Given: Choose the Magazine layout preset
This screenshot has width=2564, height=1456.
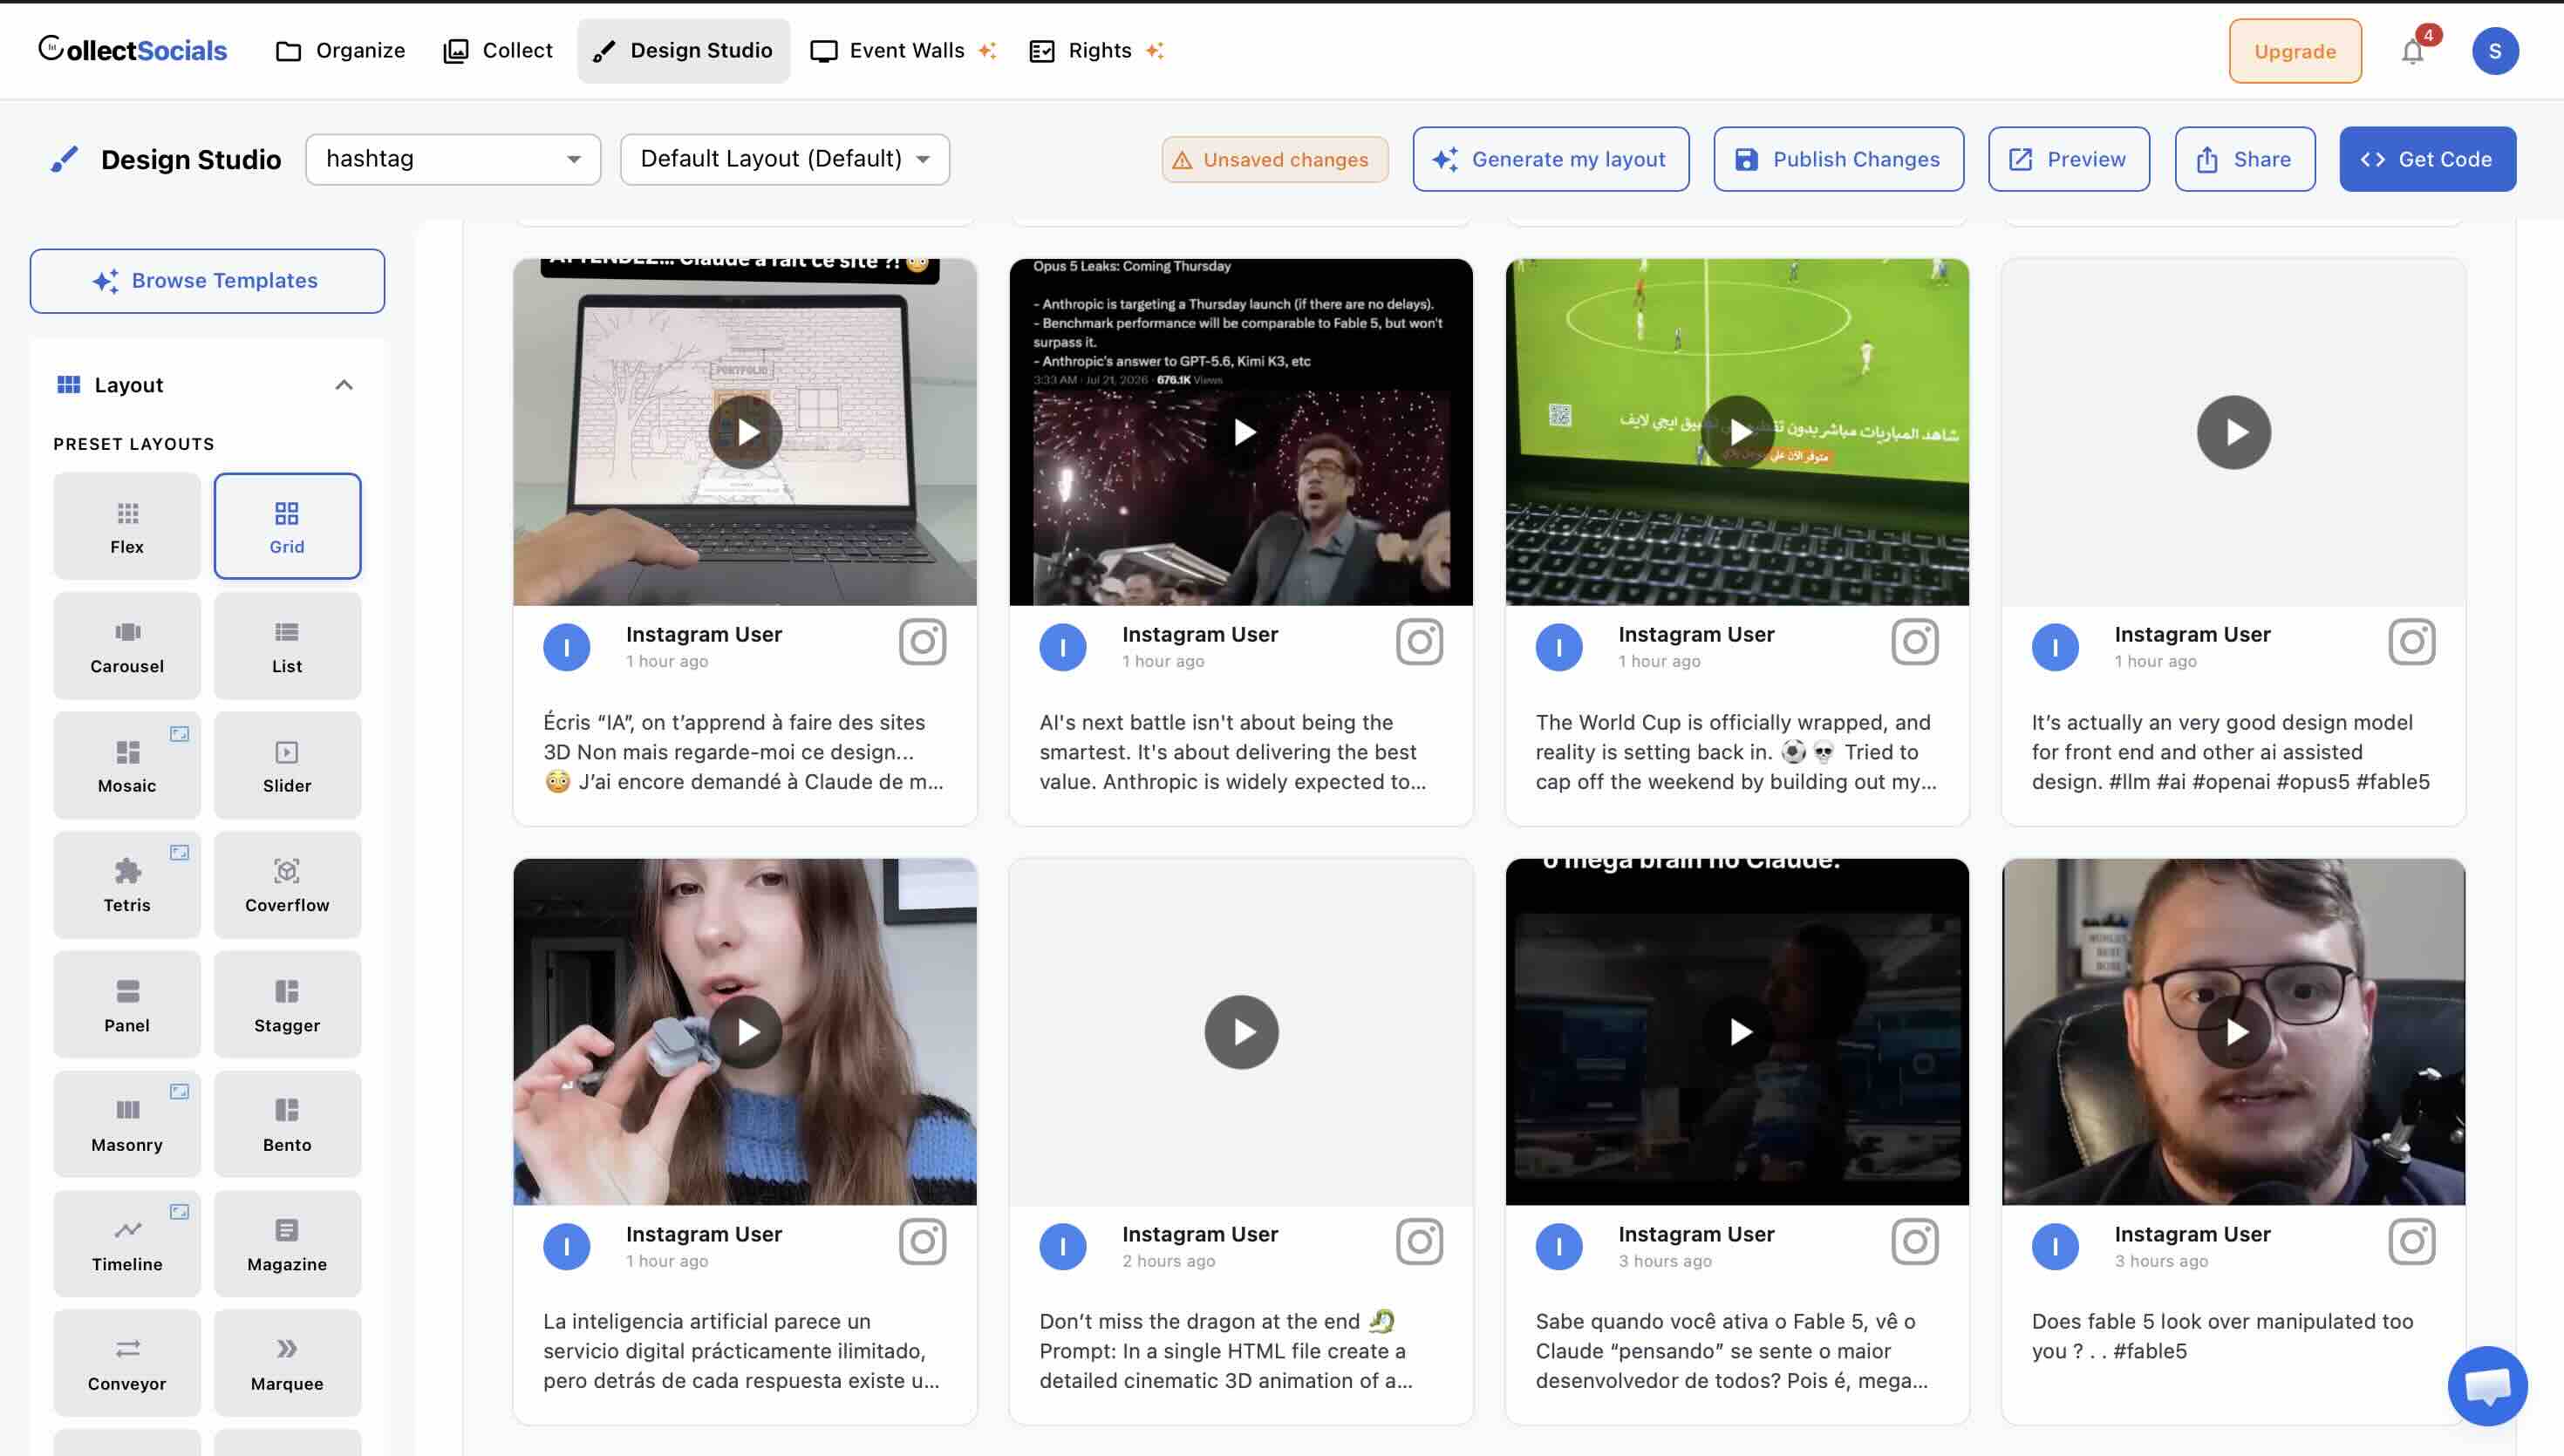Looking at the screenshot, I should click(287, 1244).
